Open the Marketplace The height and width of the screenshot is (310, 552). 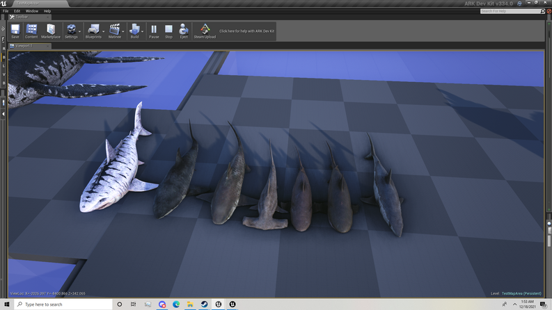51,31
